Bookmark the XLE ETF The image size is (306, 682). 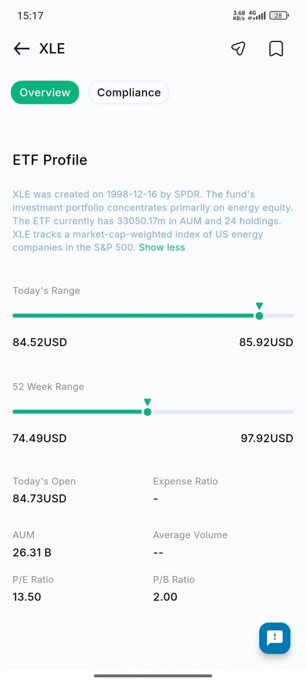276,48
